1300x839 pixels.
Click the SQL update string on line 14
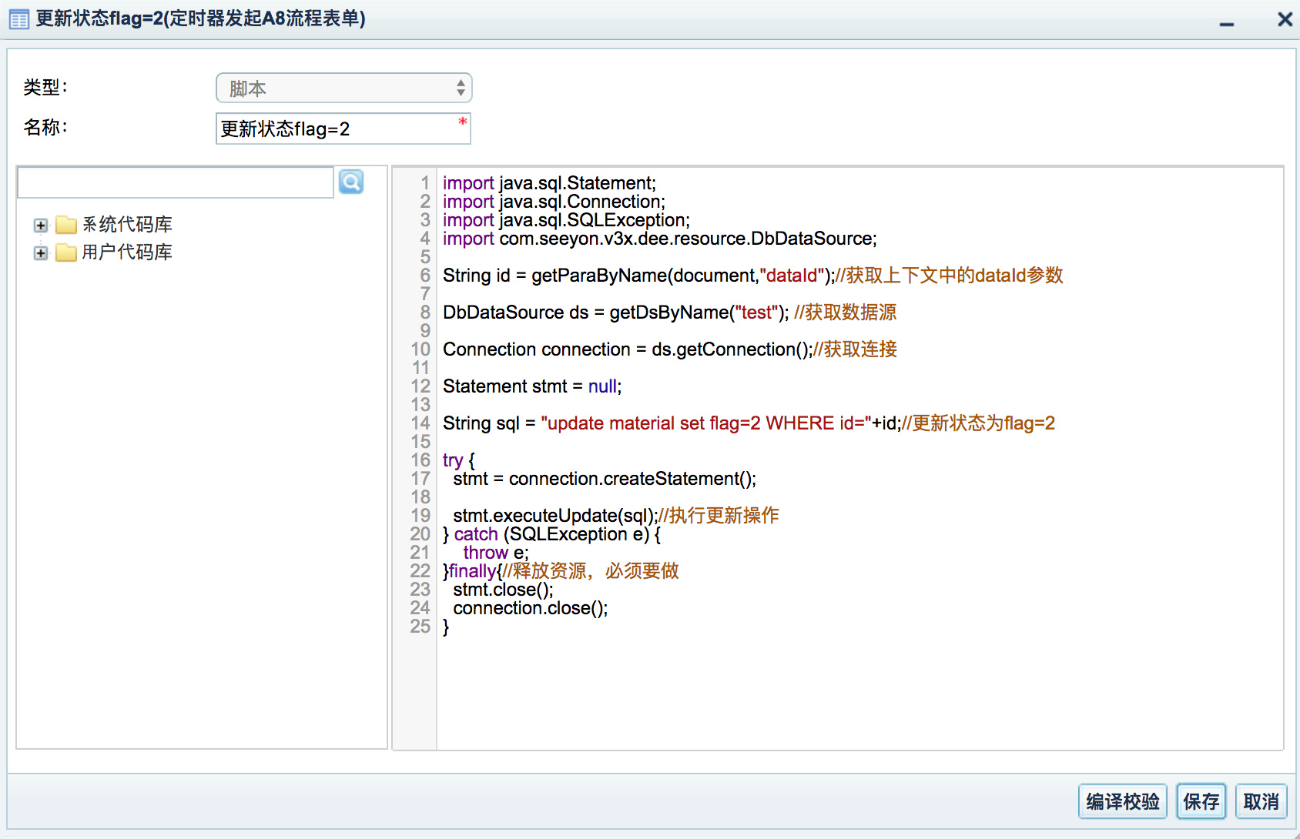(705, 423)
